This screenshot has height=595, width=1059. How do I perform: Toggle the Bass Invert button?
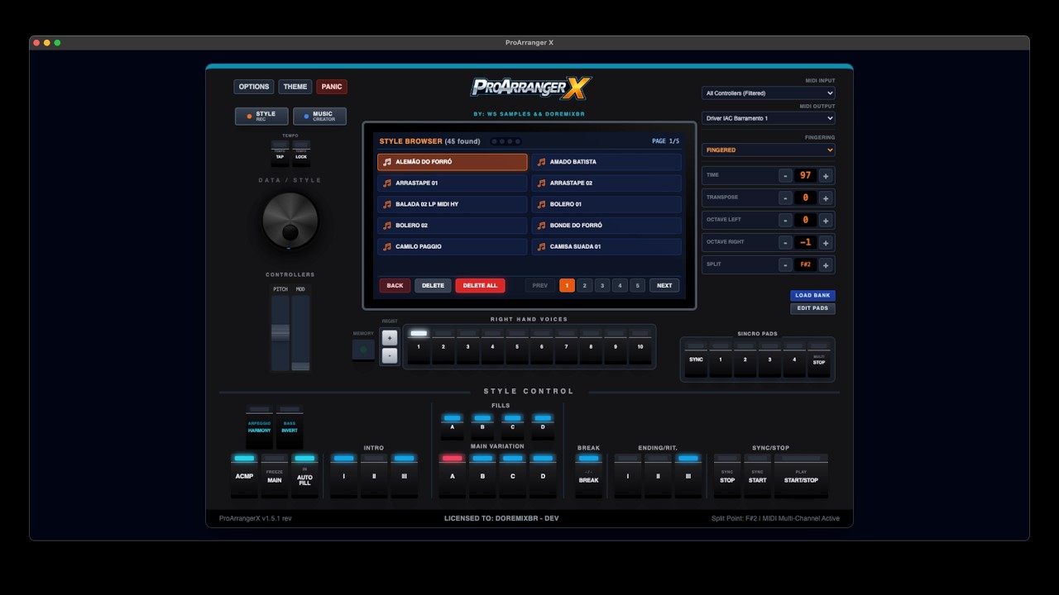click(290, 426)
